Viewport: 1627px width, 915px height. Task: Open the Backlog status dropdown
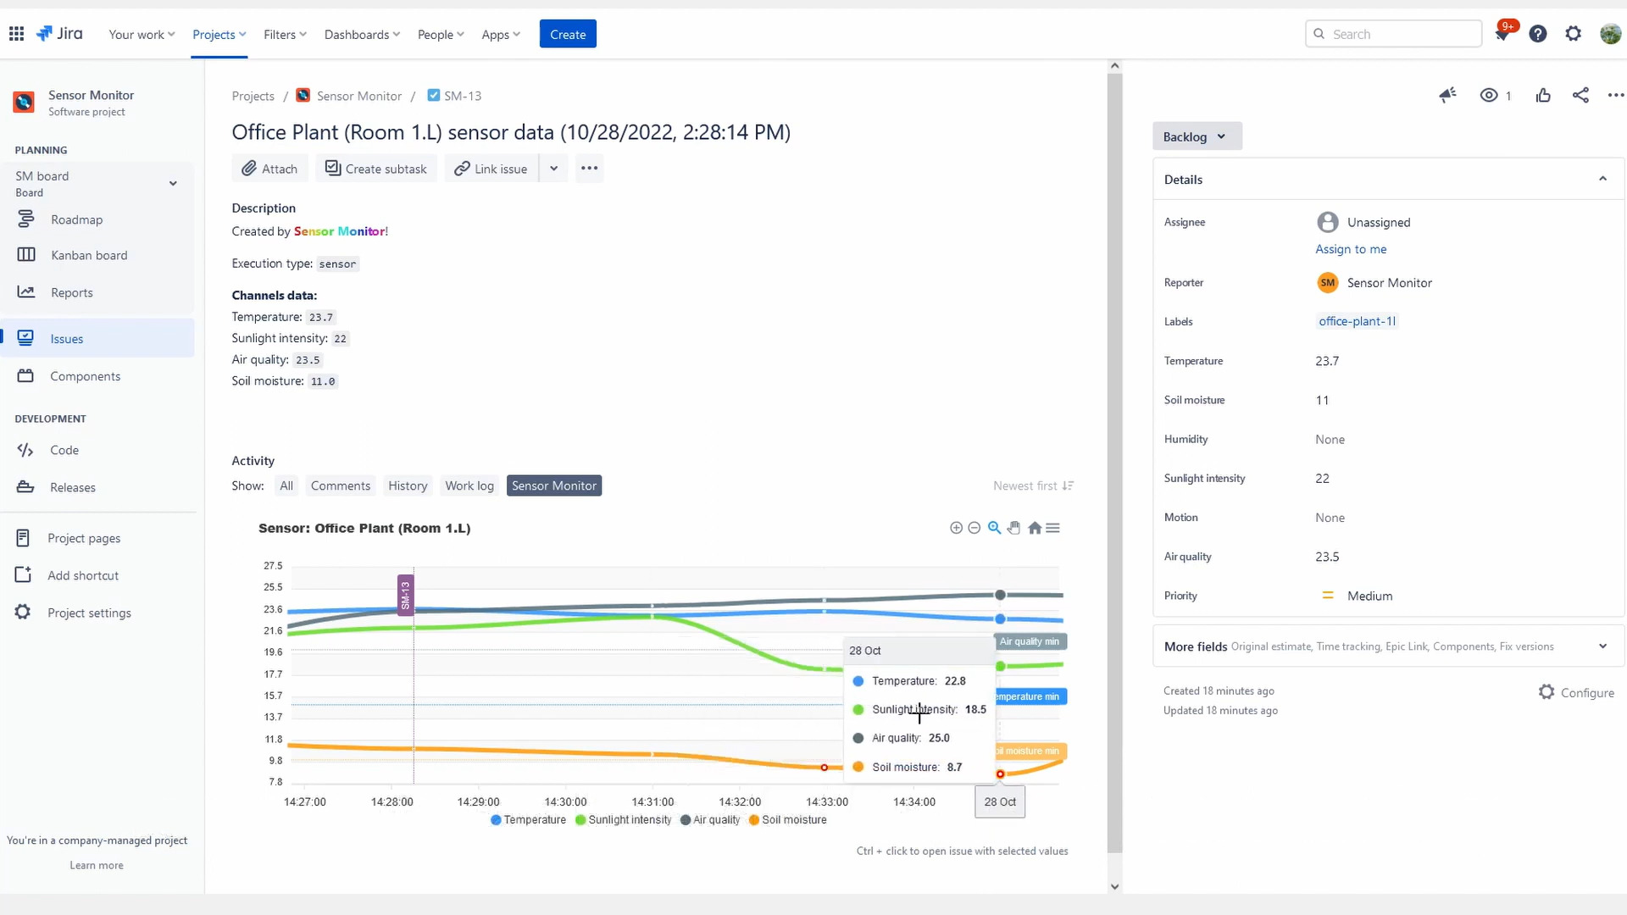click(x=1196, y=136)
